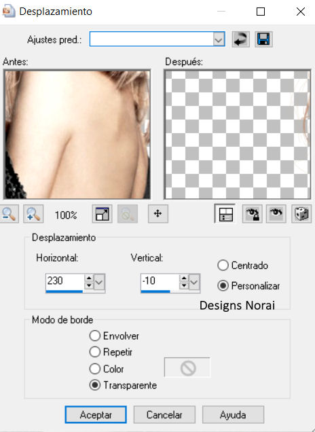Viewport: 315px width, 432px height.
Task: Toggle the show/hide previews panel icon
Action: coord(225,213)
